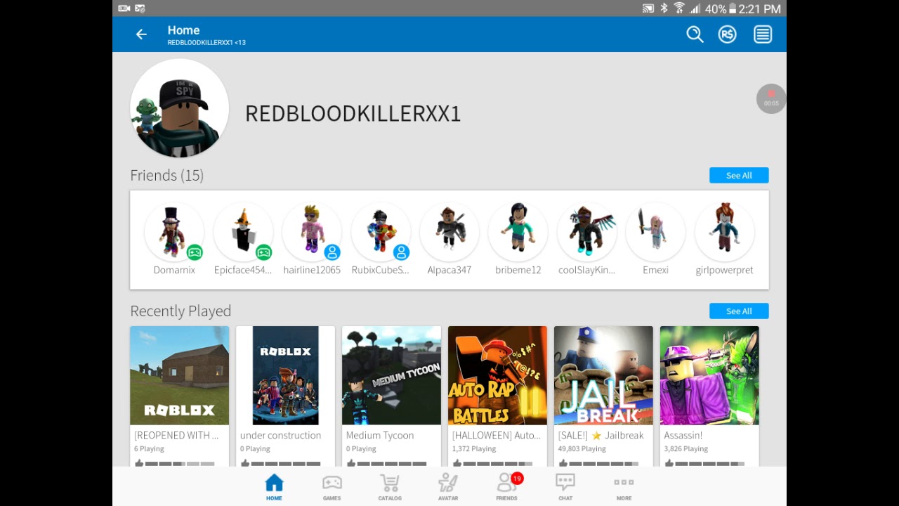Screen dimensions: 899x506
Task: Click '[SALE!] Jailbreak' title text
Action: pyautogui.click(x=601, y=436)
